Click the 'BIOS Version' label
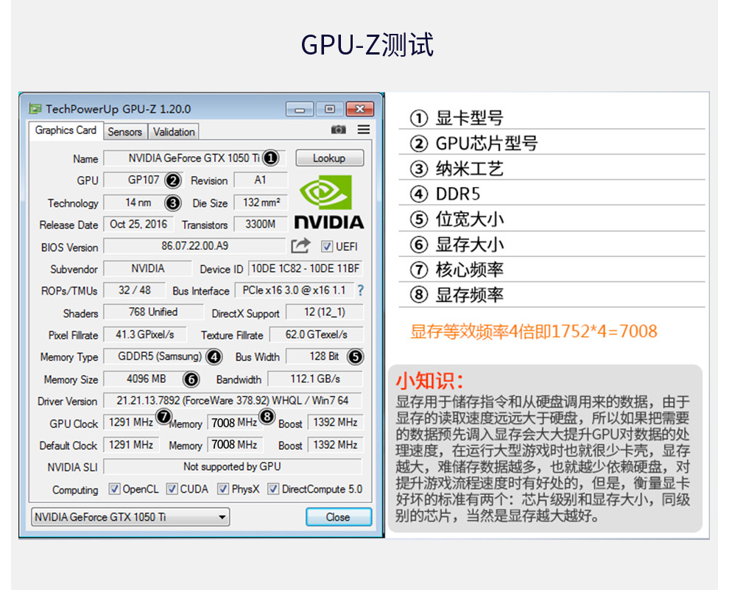Viewport: 729px width, 590px height. pos(70,247)
